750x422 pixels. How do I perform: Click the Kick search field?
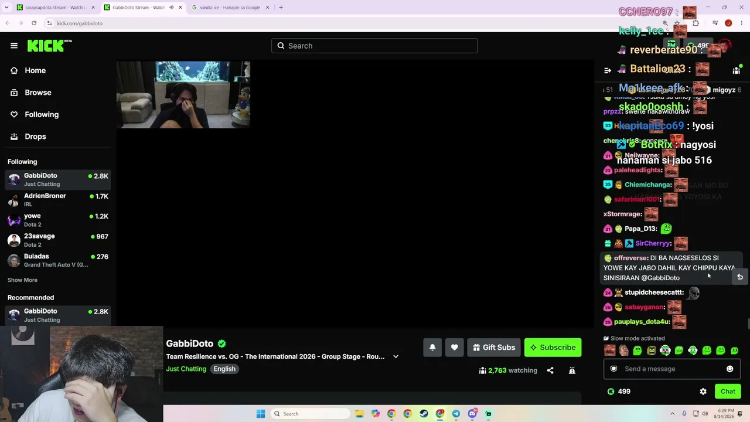coord(374,46)
